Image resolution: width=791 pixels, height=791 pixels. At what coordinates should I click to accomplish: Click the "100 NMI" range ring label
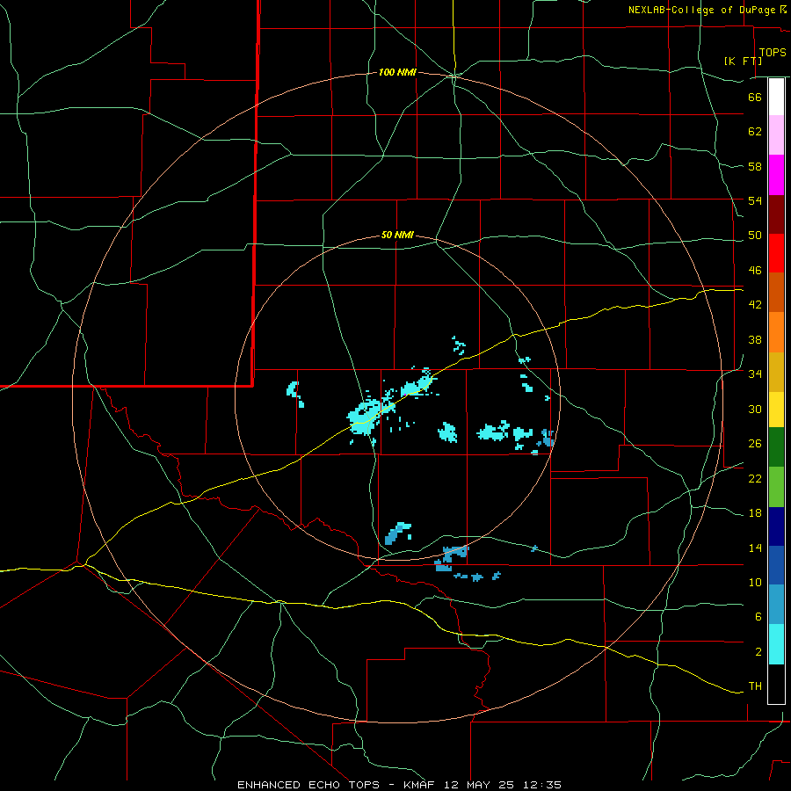pyautogui.click(x=397, y=73)
